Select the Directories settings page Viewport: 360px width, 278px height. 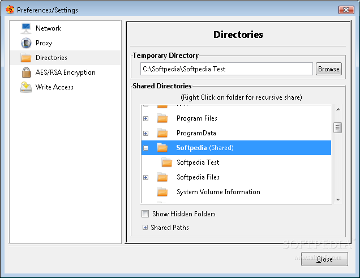click(65, 58)
